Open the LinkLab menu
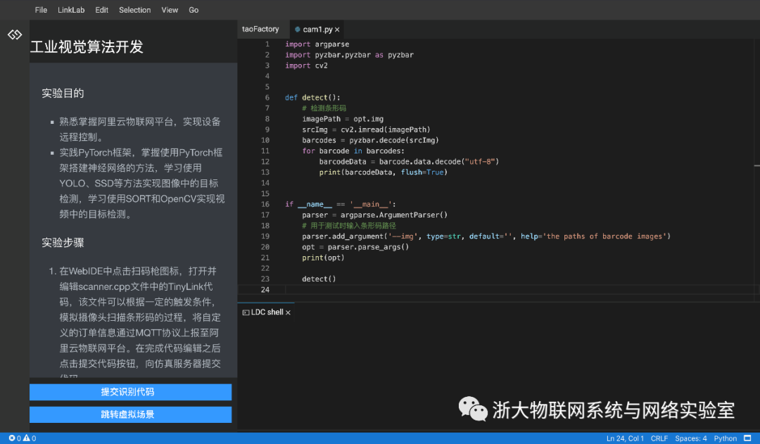The image size is (760, 444). 71,10
